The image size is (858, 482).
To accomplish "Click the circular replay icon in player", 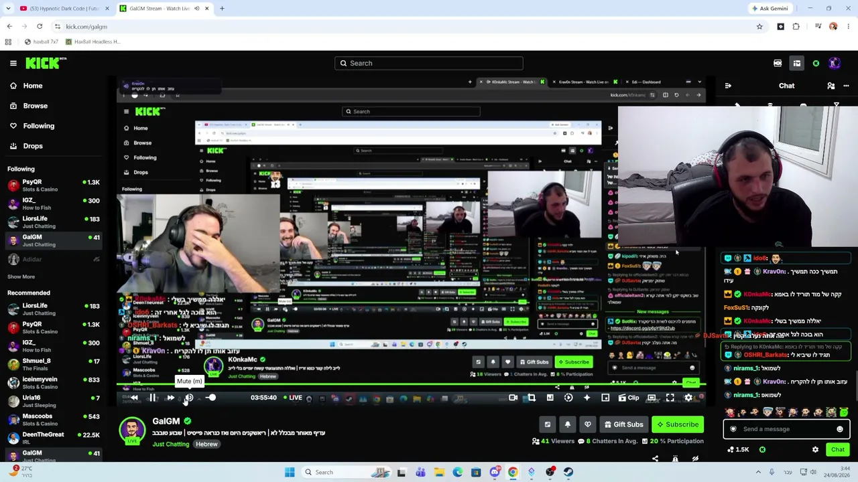I will 568,398.
